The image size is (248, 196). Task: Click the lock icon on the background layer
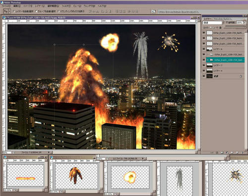(241, 76)
